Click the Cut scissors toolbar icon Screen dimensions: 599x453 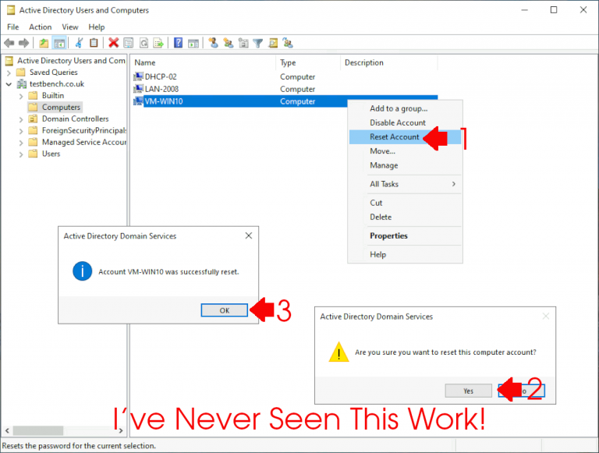click(79, 43)
